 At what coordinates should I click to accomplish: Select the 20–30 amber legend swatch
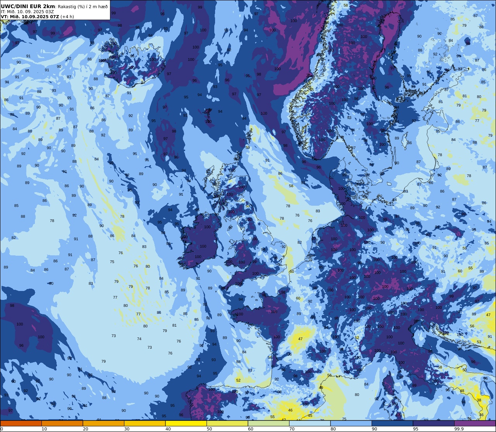click(x=103, y=423)
